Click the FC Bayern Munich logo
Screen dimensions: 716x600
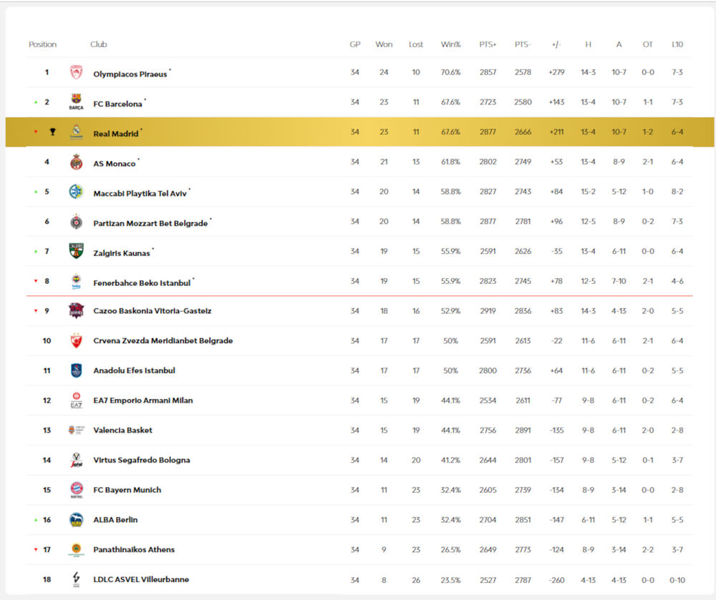tap(76, 490)
